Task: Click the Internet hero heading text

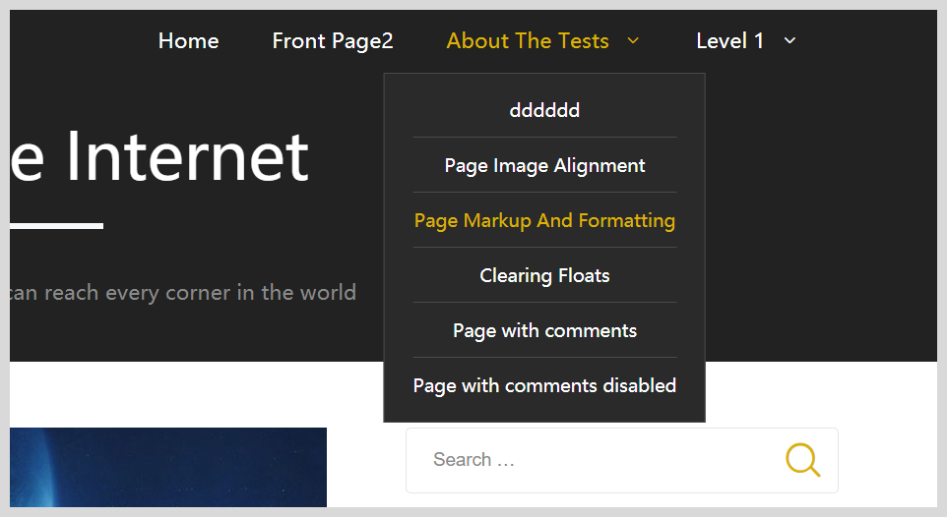Action: [x=160, y=157]
